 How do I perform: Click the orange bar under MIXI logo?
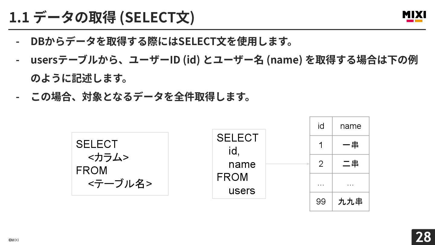point(419,21)
